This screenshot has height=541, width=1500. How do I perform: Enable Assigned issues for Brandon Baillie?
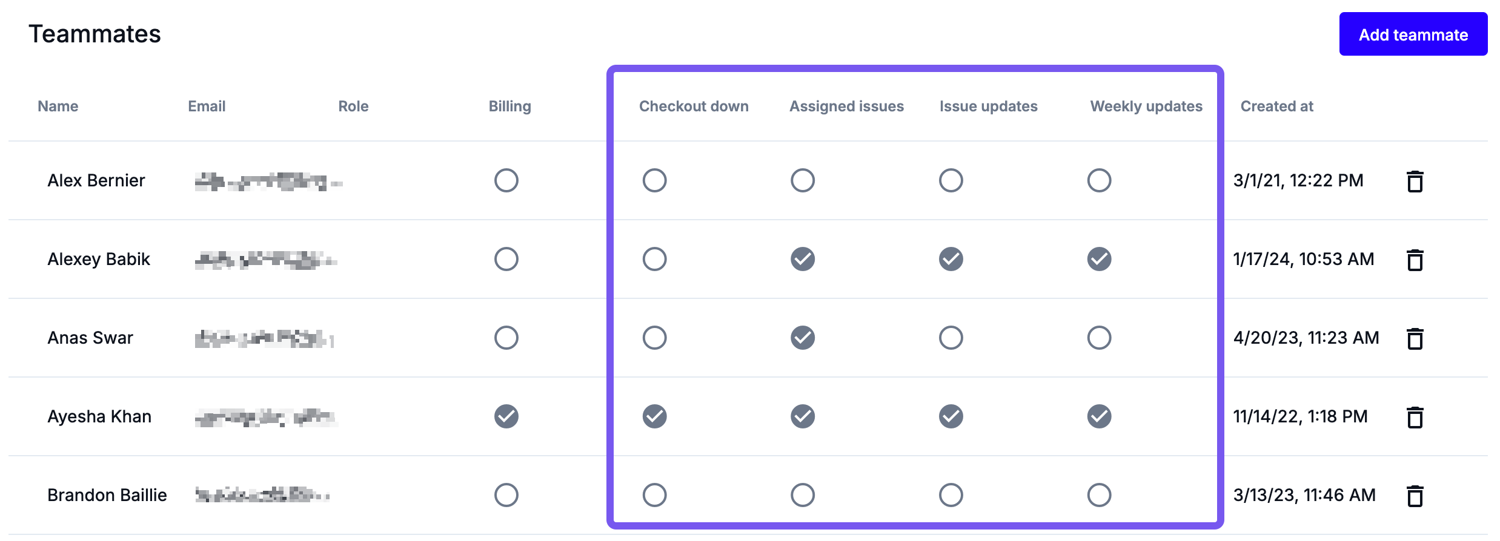coord(803,495)
